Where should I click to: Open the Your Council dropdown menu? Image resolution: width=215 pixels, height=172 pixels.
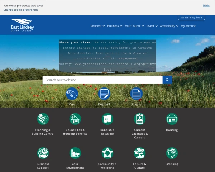coord(134,26)
